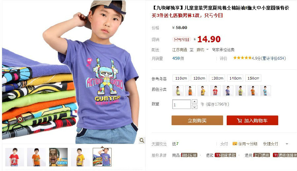Click 立刻购买 buy now button
297x171 pixels.
pos(197,120)
